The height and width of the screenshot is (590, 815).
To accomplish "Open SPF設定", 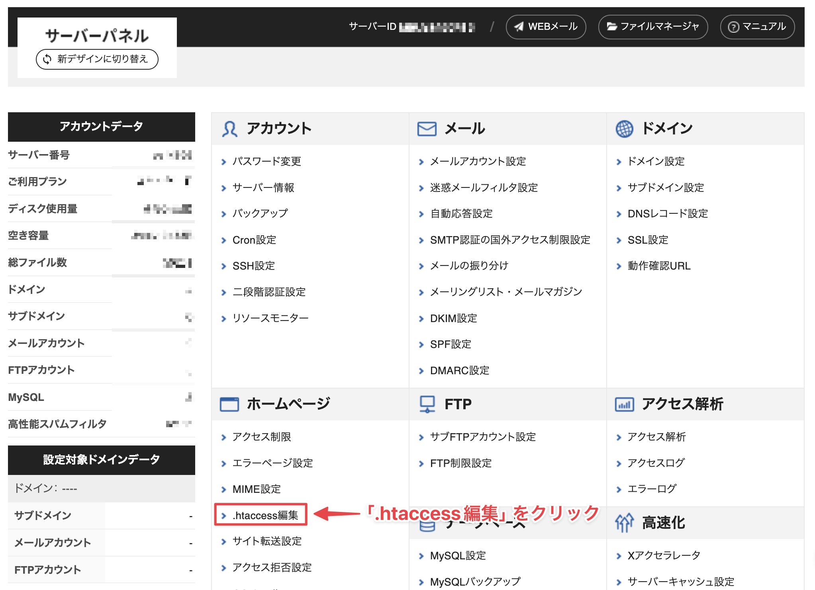I will coord(451,344).
